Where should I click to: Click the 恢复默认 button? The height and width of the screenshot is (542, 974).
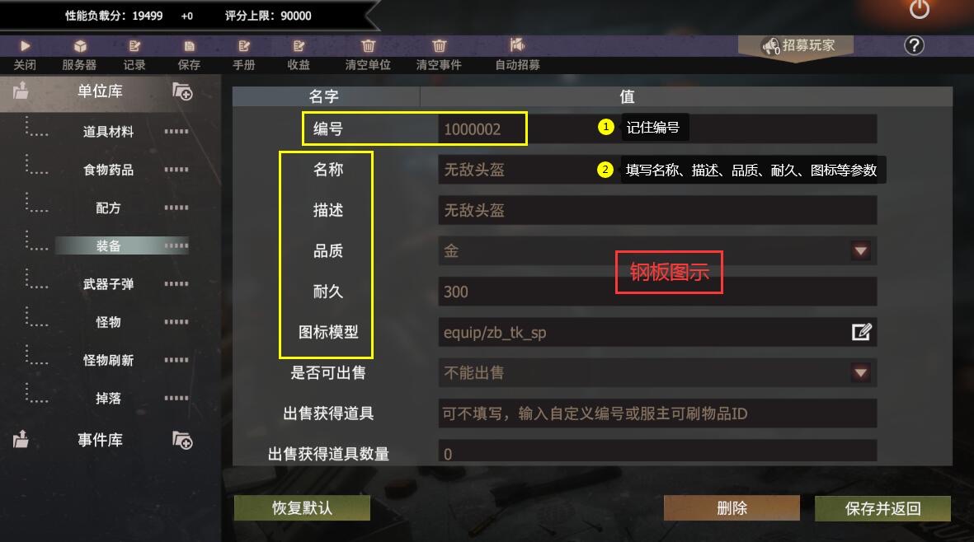click(302, 508)
